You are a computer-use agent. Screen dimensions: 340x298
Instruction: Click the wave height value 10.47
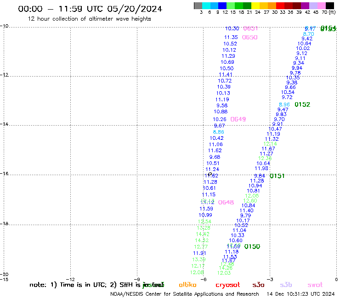pyautogui.click(x=275, y=129)
